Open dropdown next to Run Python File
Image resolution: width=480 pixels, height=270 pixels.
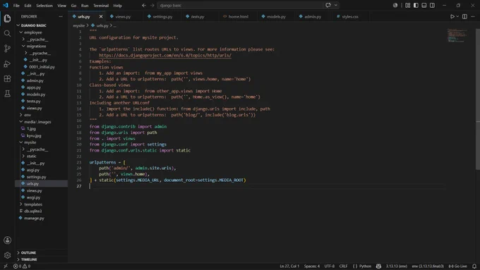pyautogui.click(x=457, y=16)
